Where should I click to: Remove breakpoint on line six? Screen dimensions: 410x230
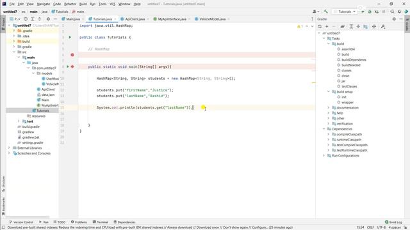click(x=72, y=55)
